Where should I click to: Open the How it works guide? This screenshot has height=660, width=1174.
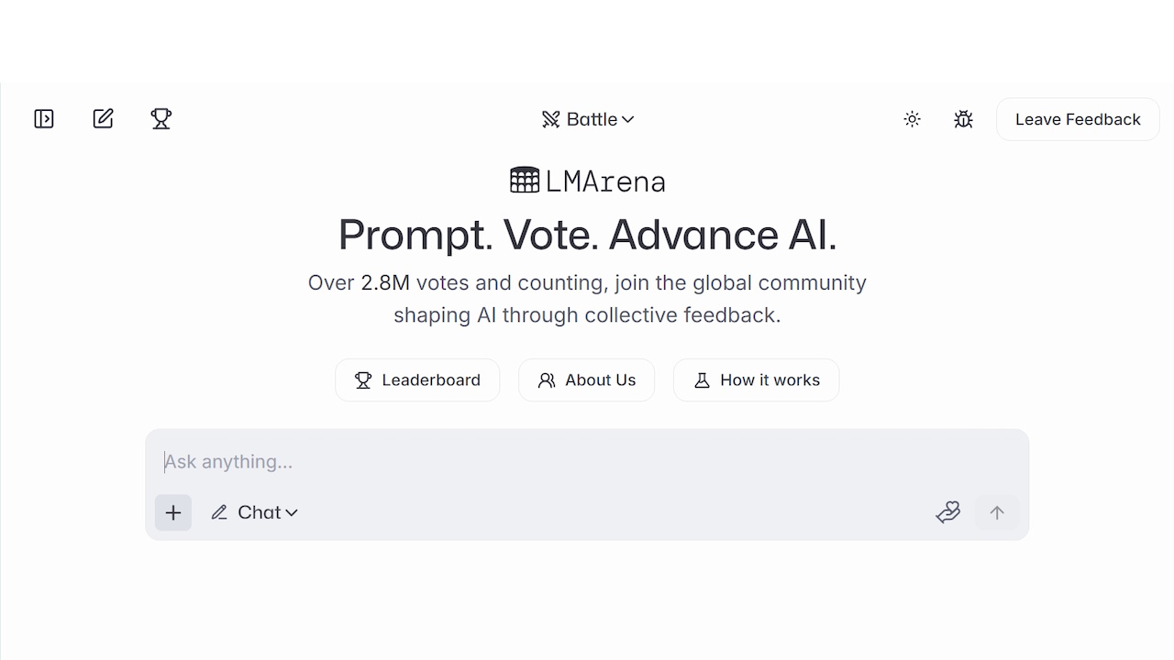coord(756,379)
